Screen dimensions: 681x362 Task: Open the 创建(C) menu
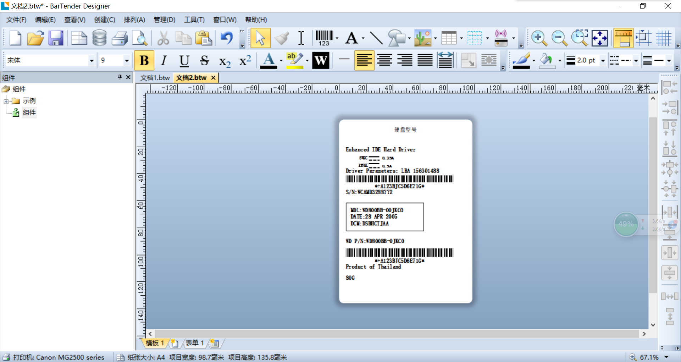point(105,20)
